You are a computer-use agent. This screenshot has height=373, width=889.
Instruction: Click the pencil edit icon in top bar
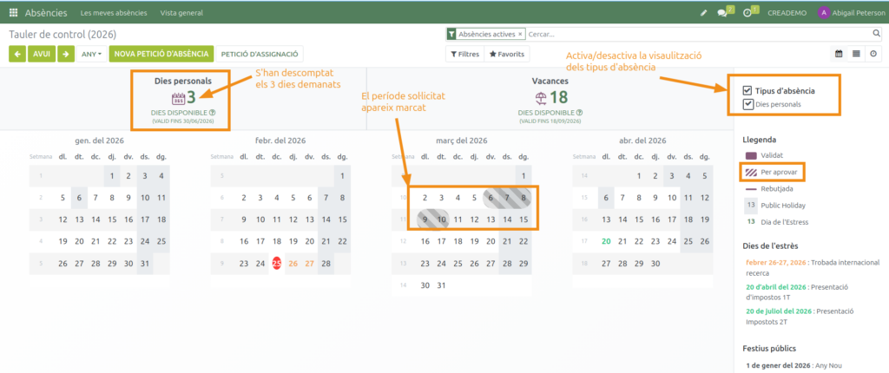(x=704, y=13)
